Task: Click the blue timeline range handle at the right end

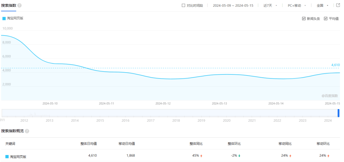Action: pos(339,113)
